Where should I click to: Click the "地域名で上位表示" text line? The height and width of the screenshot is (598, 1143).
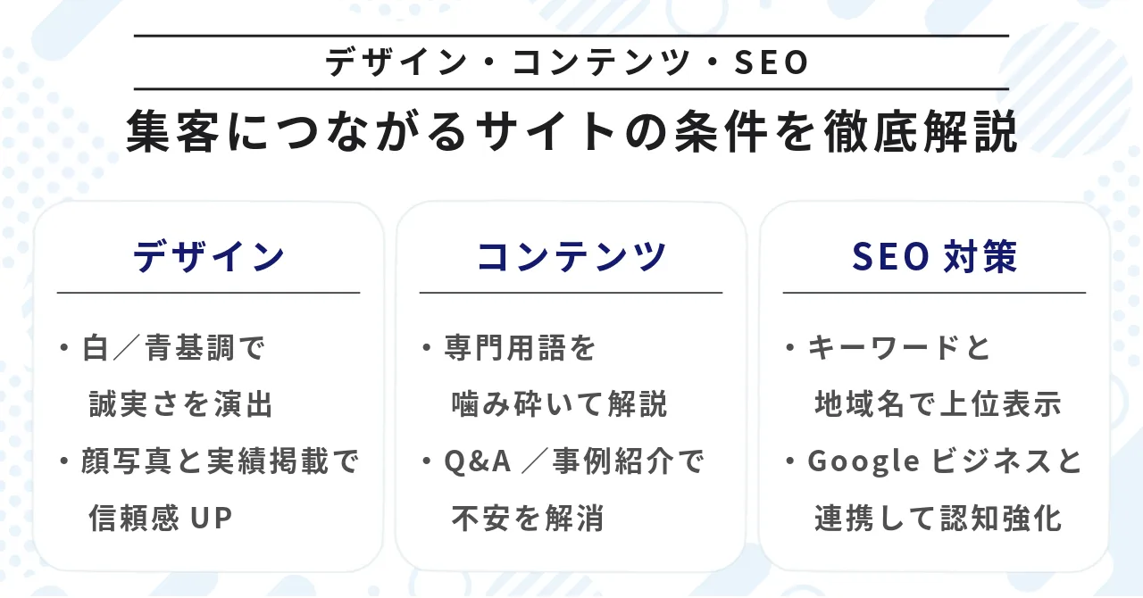pos(938,404)
